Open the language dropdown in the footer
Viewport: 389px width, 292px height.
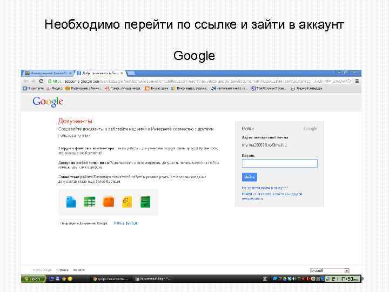click(x=330, y=271)
